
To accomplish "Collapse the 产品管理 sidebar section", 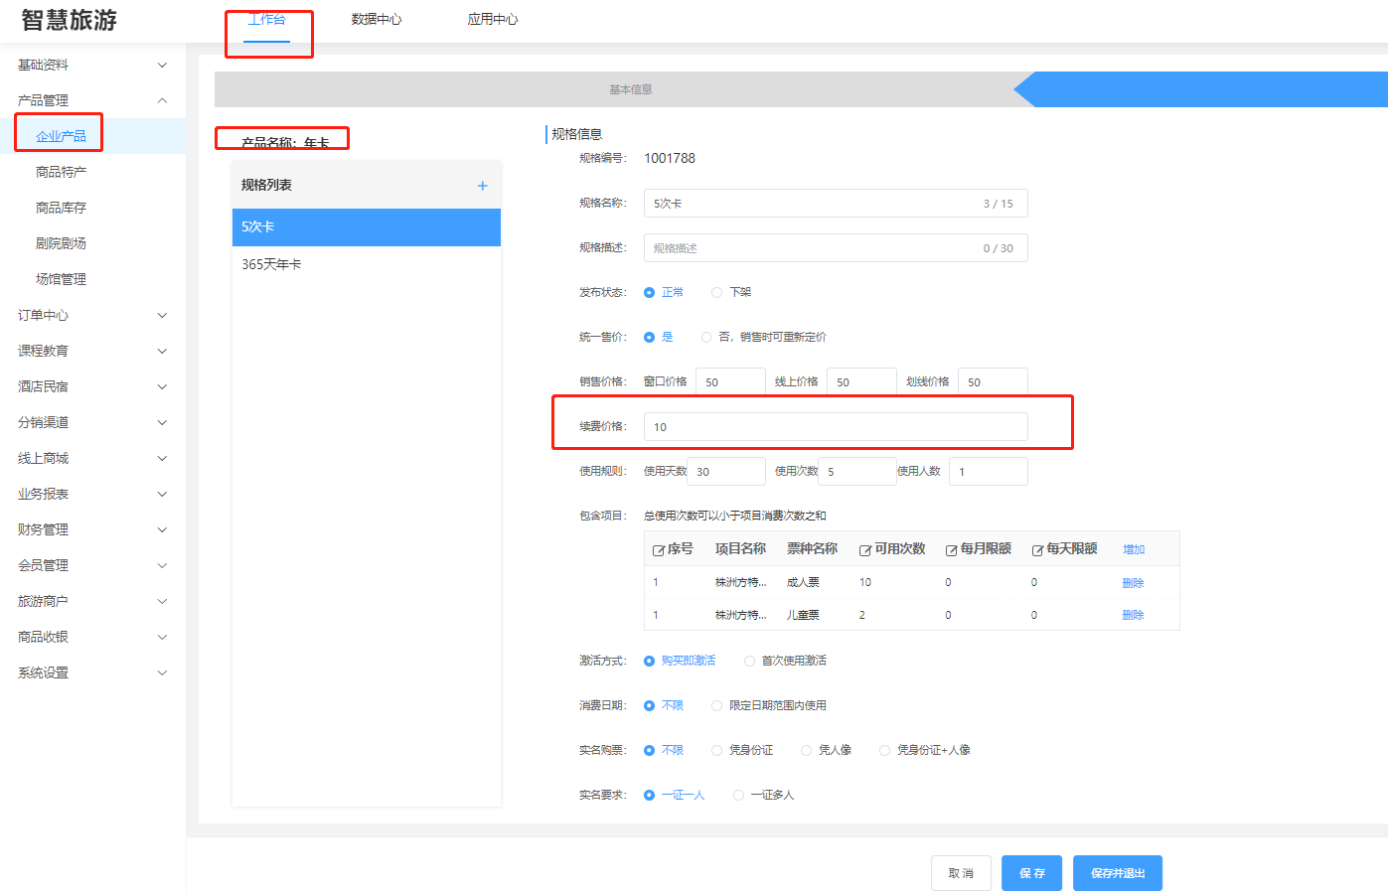I will 92,100.
